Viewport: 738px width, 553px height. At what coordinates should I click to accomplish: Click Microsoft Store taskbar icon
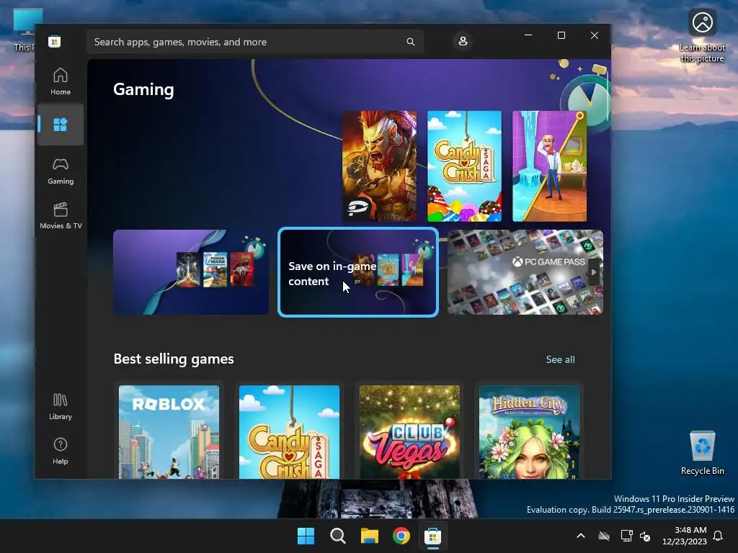point(432,536)
